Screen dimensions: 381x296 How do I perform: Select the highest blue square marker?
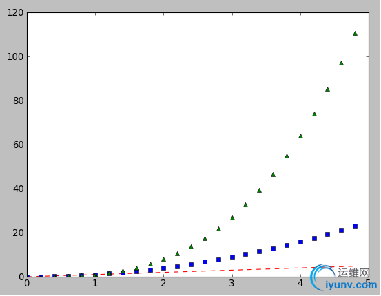[355, 226]
